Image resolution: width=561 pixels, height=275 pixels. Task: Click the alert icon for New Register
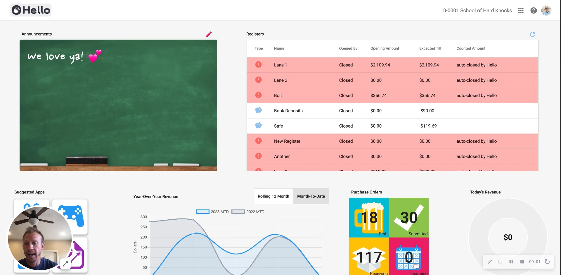pyautogui.click(x=259, y=141)
